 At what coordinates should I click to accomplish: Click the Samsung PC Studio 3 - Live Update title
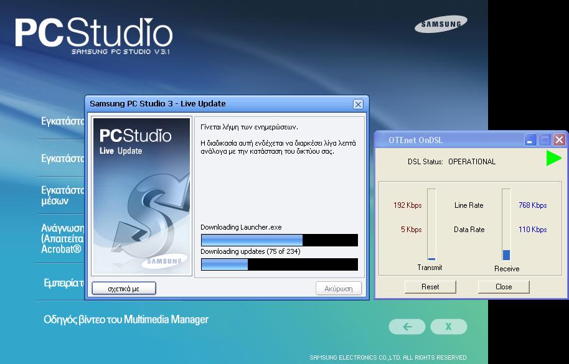pyautogui.click(x=158, y=104)
